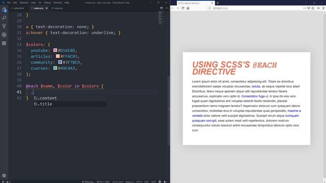Click the split editor icon
This screenshot has height=183, width=326.
[x=161, y=8]
